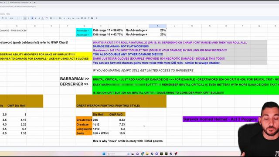The height and width of the screenshot is (157, 279).
Task: Toggle bold formatting in the toolbar
Action: [32, 18]
